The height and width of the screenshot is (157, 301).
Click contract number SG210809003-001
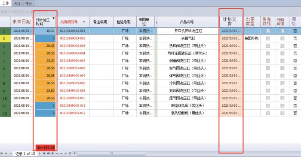73,31
